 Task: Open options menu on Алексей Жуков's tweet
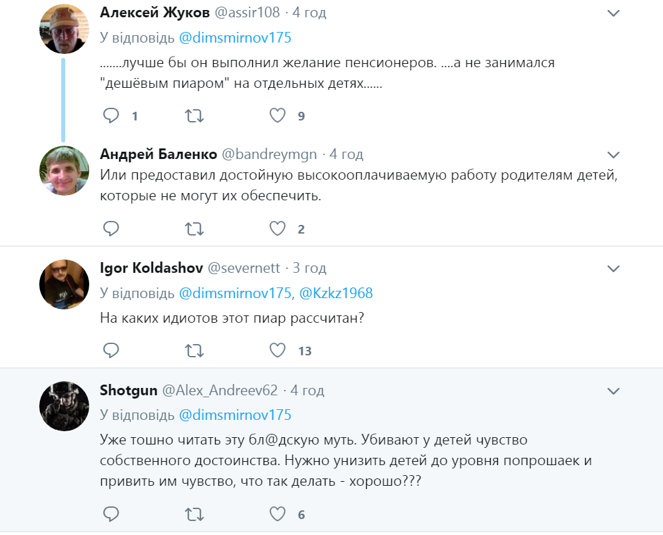click(613, 11)
